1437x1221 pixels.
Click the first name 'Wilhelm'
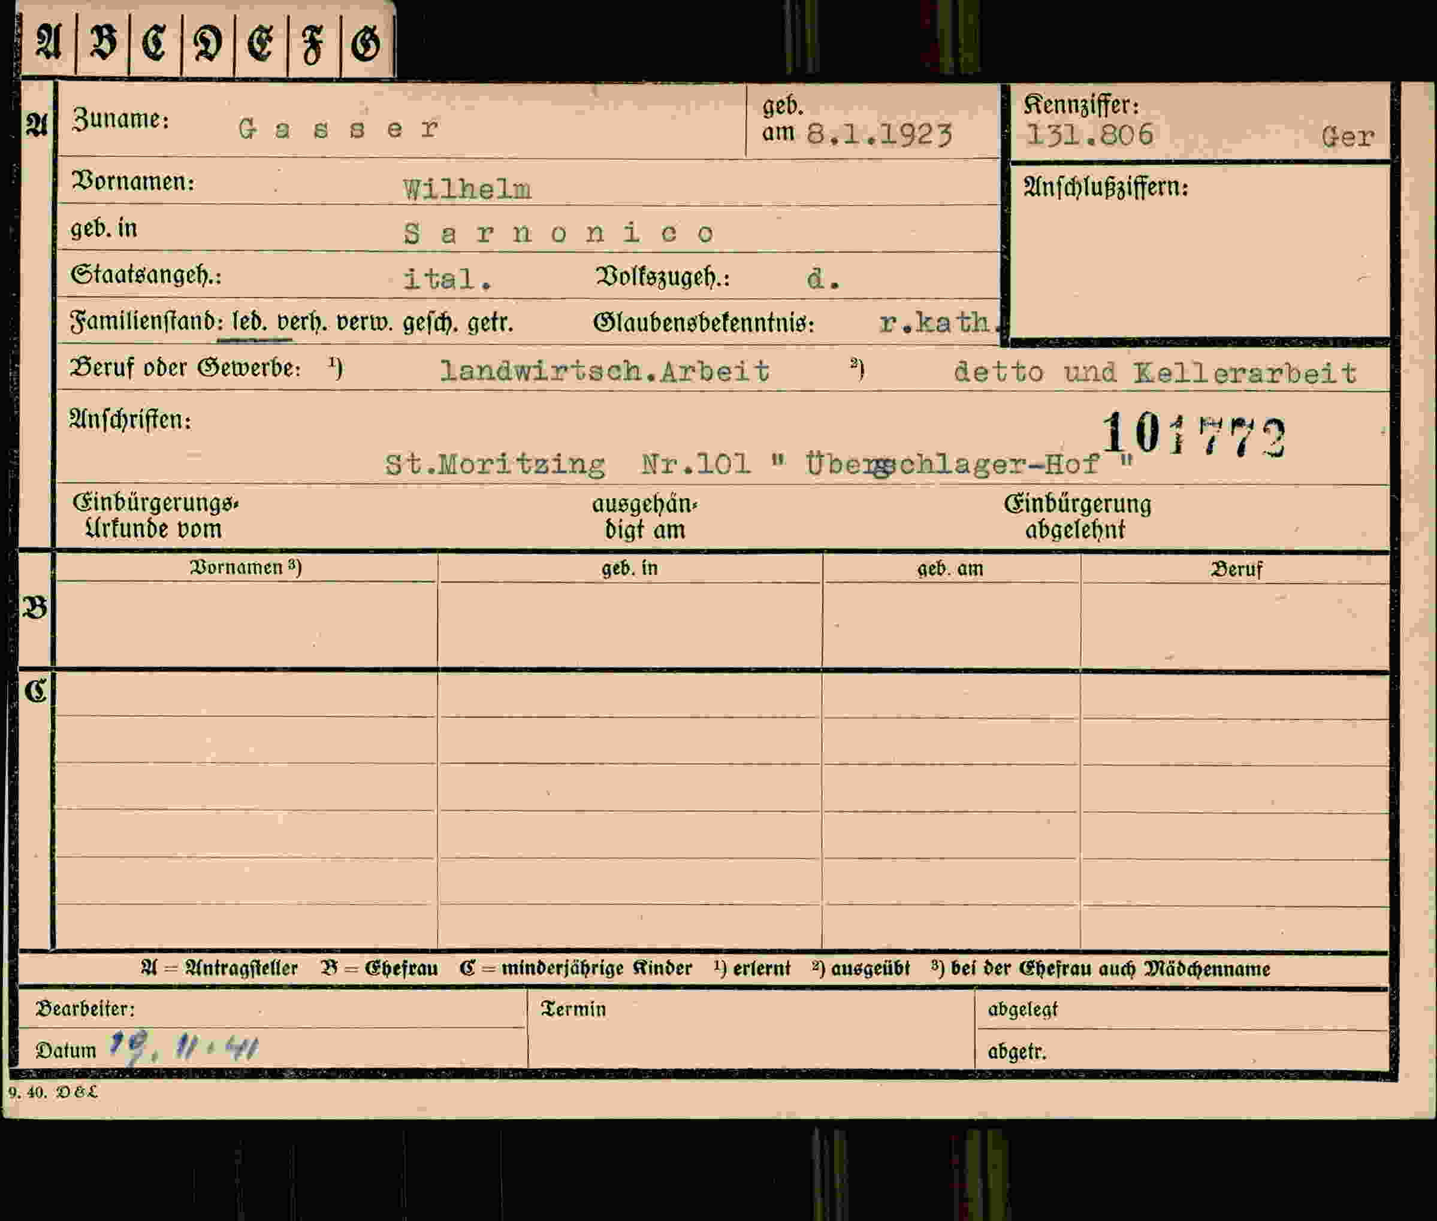tap(467, 189)
